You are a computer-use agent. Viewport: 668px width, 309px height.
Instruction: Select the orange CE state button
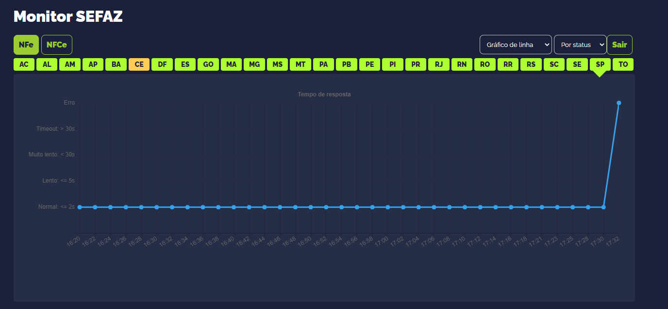click(x=139, y=64)
